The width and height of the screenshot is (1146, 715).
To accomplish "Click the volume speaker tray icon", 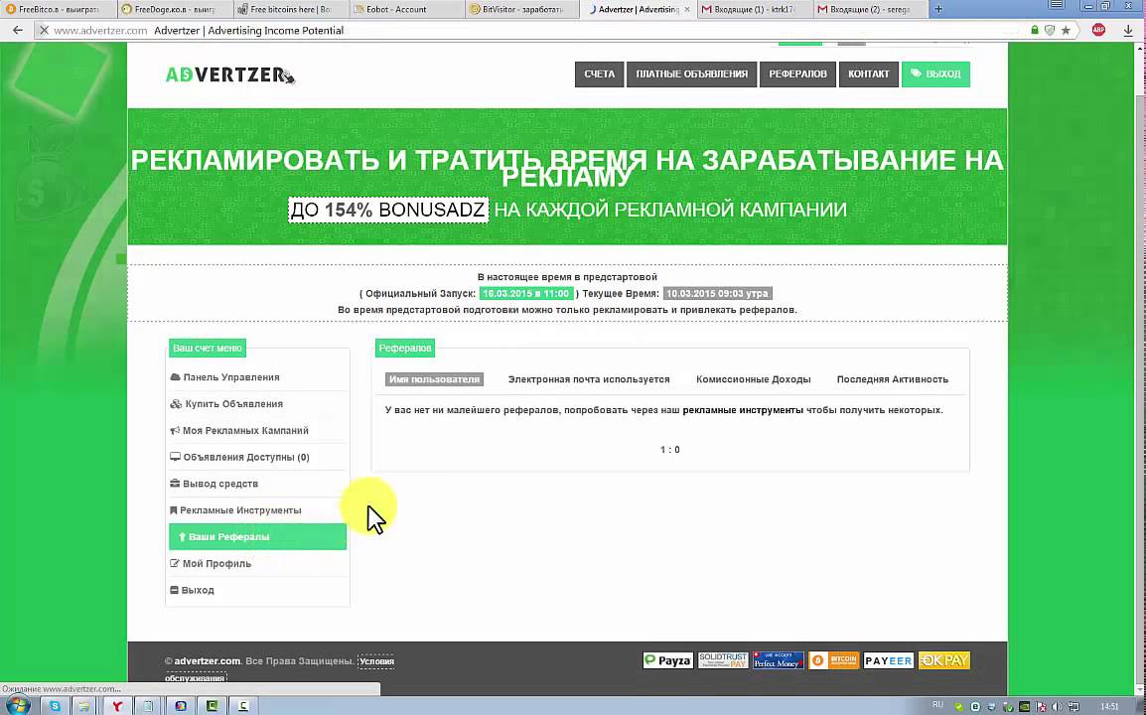I will (x=1057, y=706).
